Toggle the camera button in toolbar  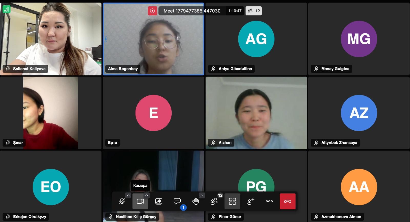tap(140, 201)
